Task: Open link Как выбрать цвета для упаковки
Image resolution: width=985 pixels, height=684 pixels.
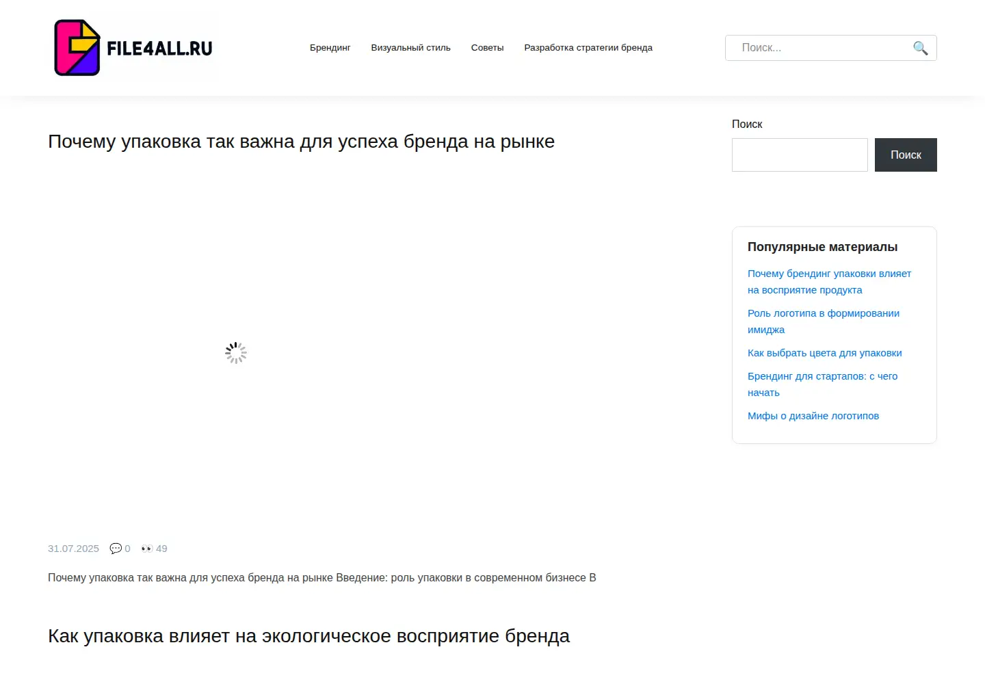Action: (x=824, y=353)
